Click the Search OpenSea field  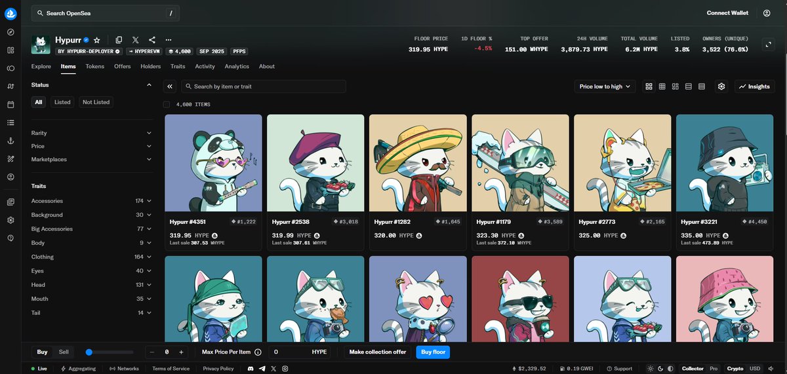pyautogui.click(x=105, y=13)
